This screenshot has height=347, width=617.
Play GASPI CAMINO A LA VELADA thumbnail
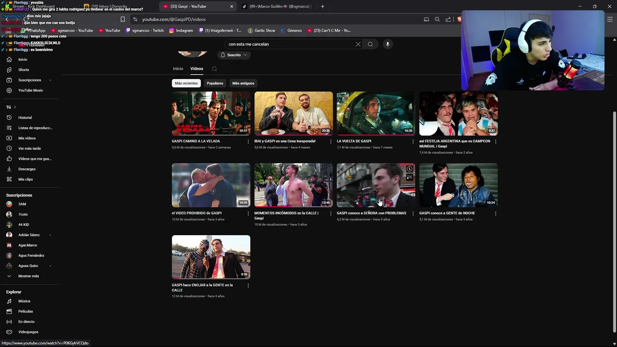click(x=211, y=113)
